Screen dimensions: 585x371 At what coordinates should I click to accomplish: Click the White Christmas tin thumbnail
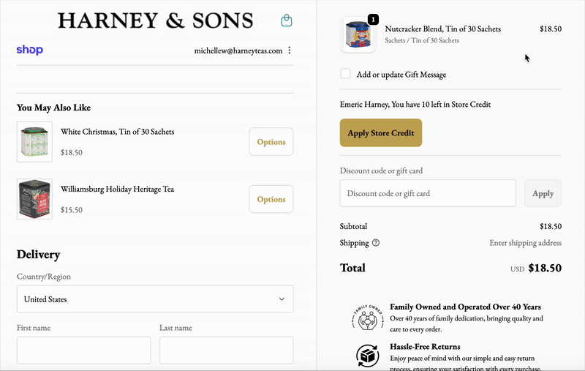pyautogui.click(x=34, y=142)
